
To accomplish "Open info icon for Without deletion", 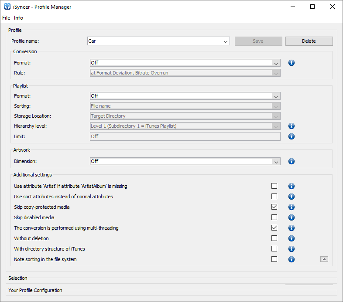I will coord(292,238).
